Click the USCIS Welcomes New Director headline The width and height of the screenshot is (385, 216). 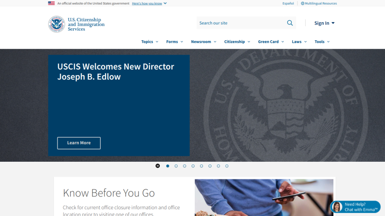[x=115, y=71]
